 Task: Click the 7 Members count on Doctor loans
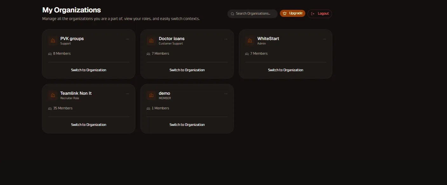pos(160,53)
